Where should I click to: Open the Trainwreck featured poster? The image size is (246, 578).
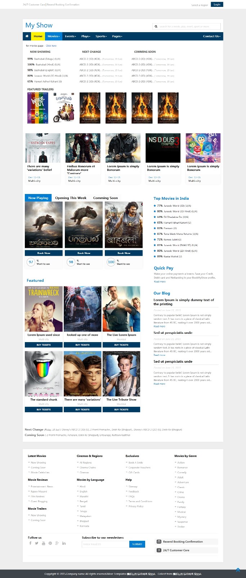[x=44, y=309]
